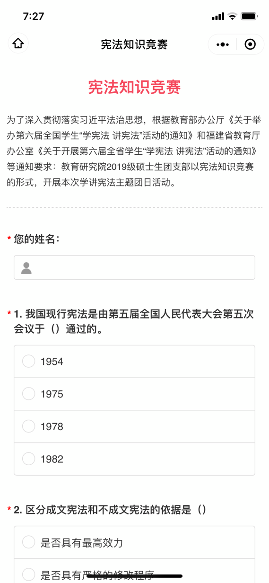
Task: Choose 是否具有最高效力 option
Action: 134,542
